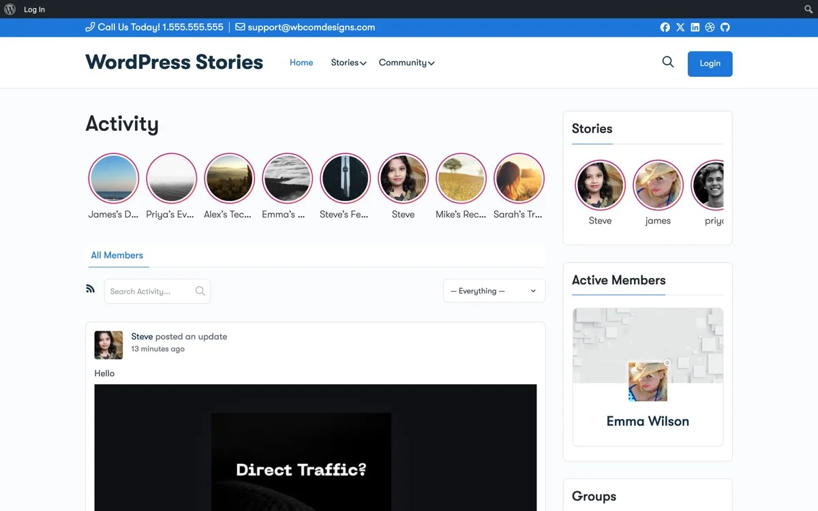The width and height of the screenshot is (818, 511).
Task: Click Log In in the admin bar
Action: coord(34,9)
